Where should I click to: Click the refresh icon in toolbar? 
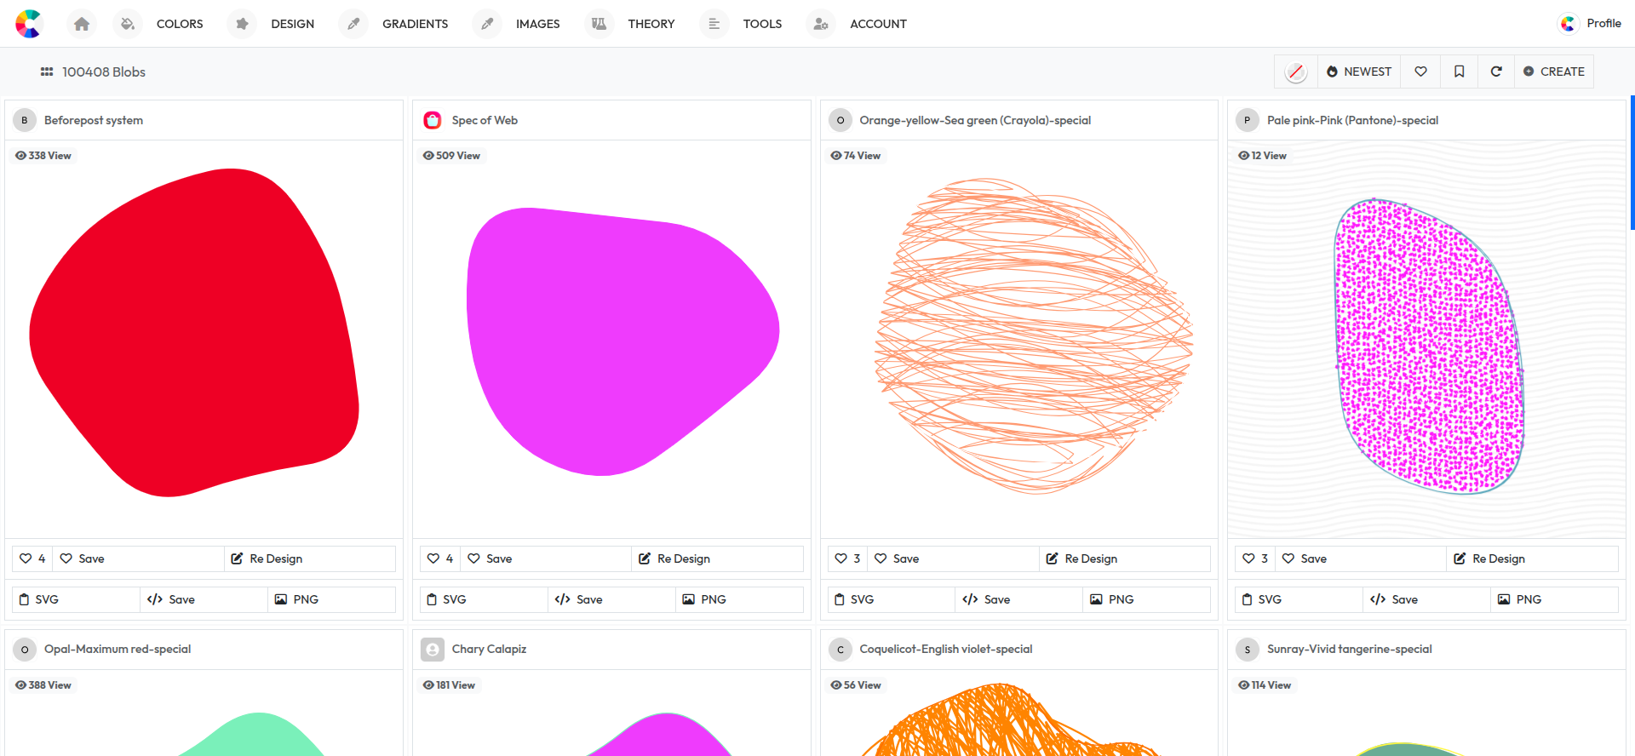[x=1496, y=72]
